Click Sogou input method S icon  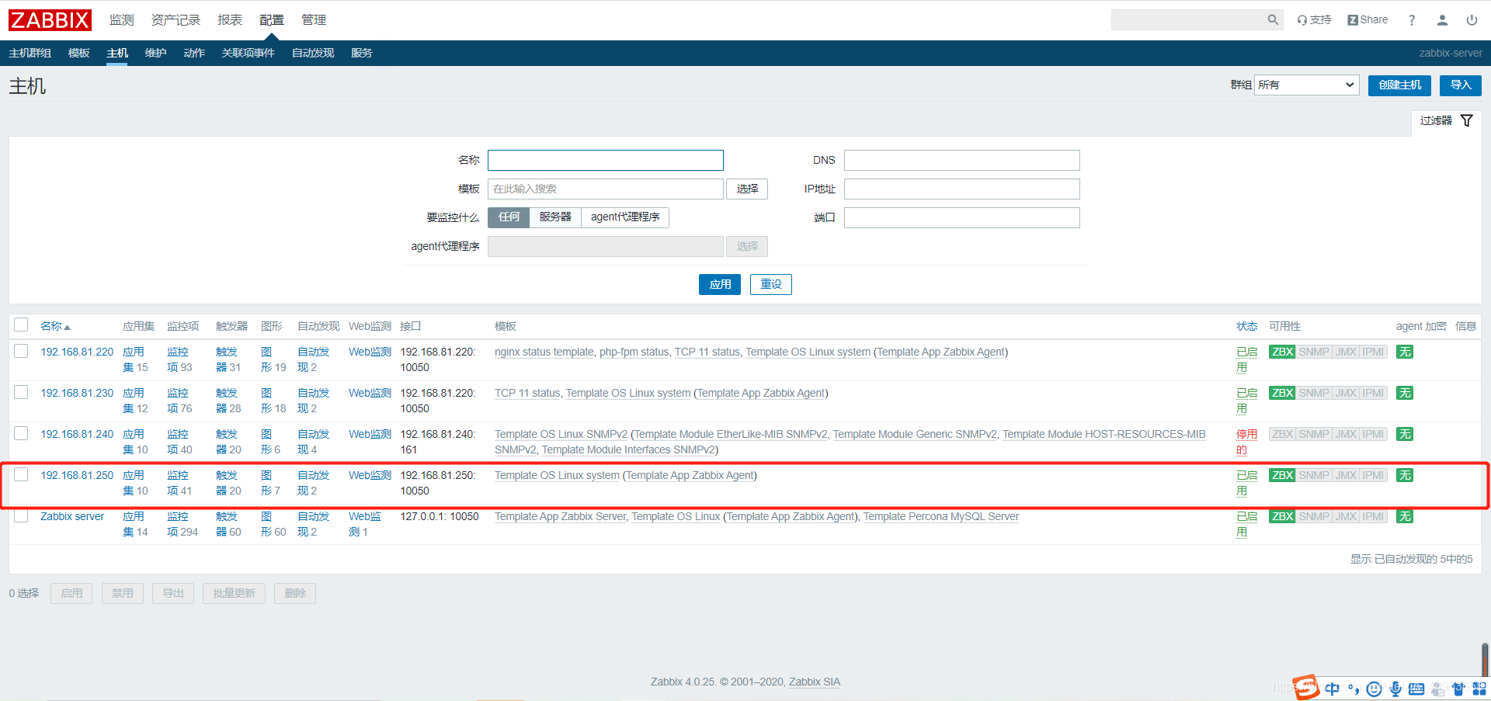pos(1306,687)
